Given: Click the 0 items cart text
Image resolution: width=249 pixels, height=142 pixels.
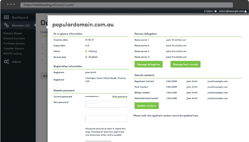Looking at the screenshot, I should [x=208, y=11].
